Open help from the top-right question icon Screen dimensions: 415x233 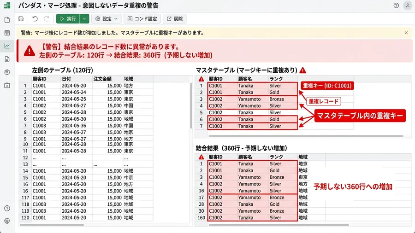[x=396, y=6]
